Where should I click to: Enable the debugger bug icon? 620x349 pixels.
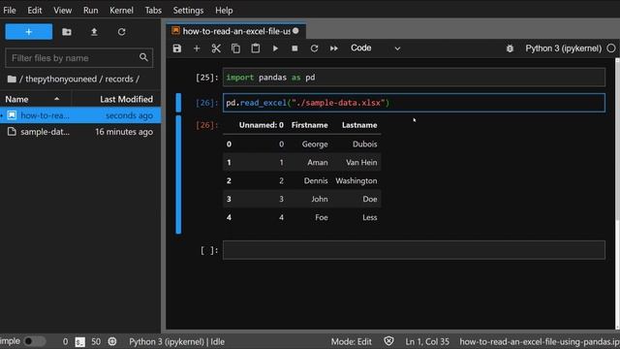[x=510, y=48]
